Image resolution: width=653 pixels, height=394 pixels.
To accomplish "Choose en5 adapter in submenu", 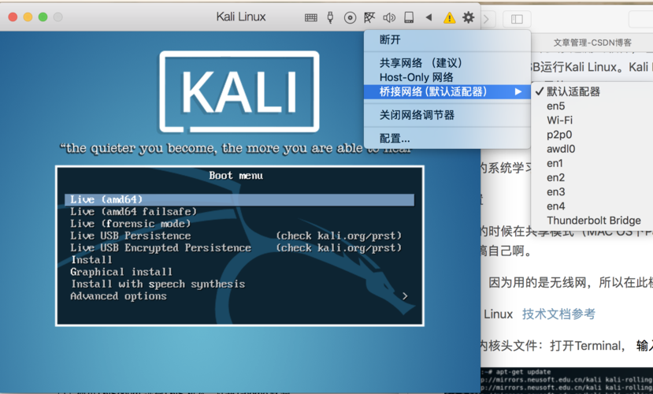I will click(592, 106).
